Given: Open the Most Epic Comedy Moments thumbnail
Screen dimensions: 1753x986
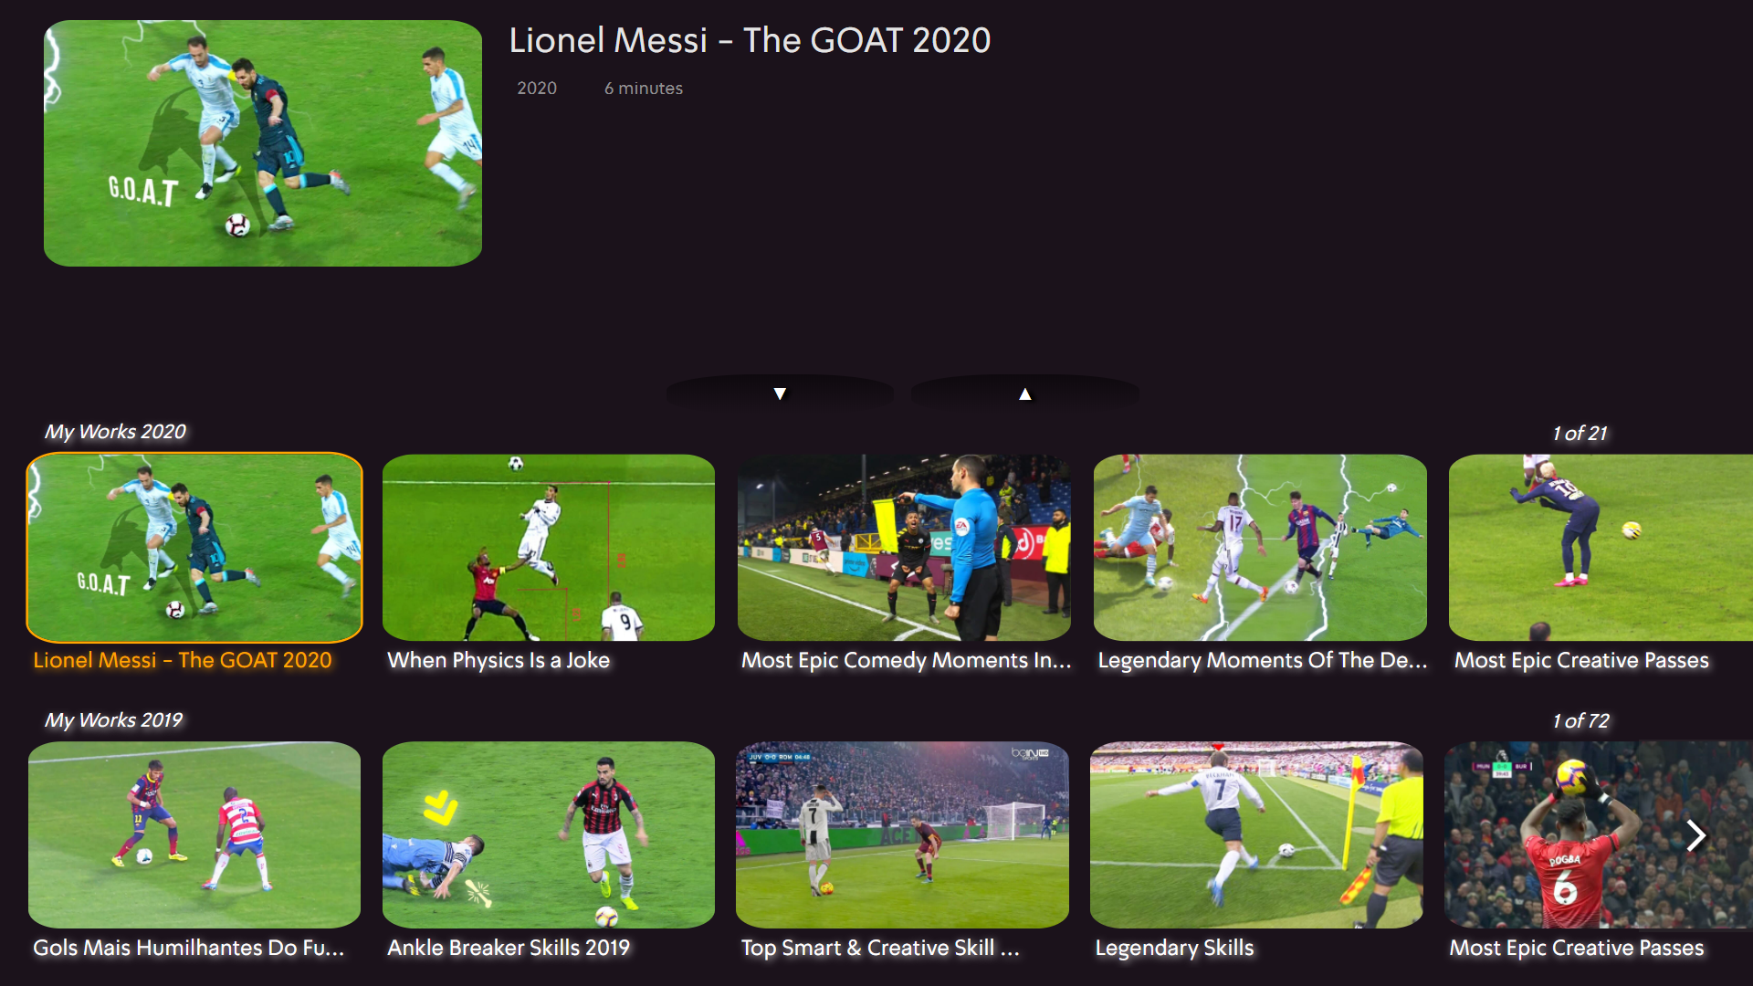Looking at the screenshot, I should pyautogui.click(x=904, y=548).
